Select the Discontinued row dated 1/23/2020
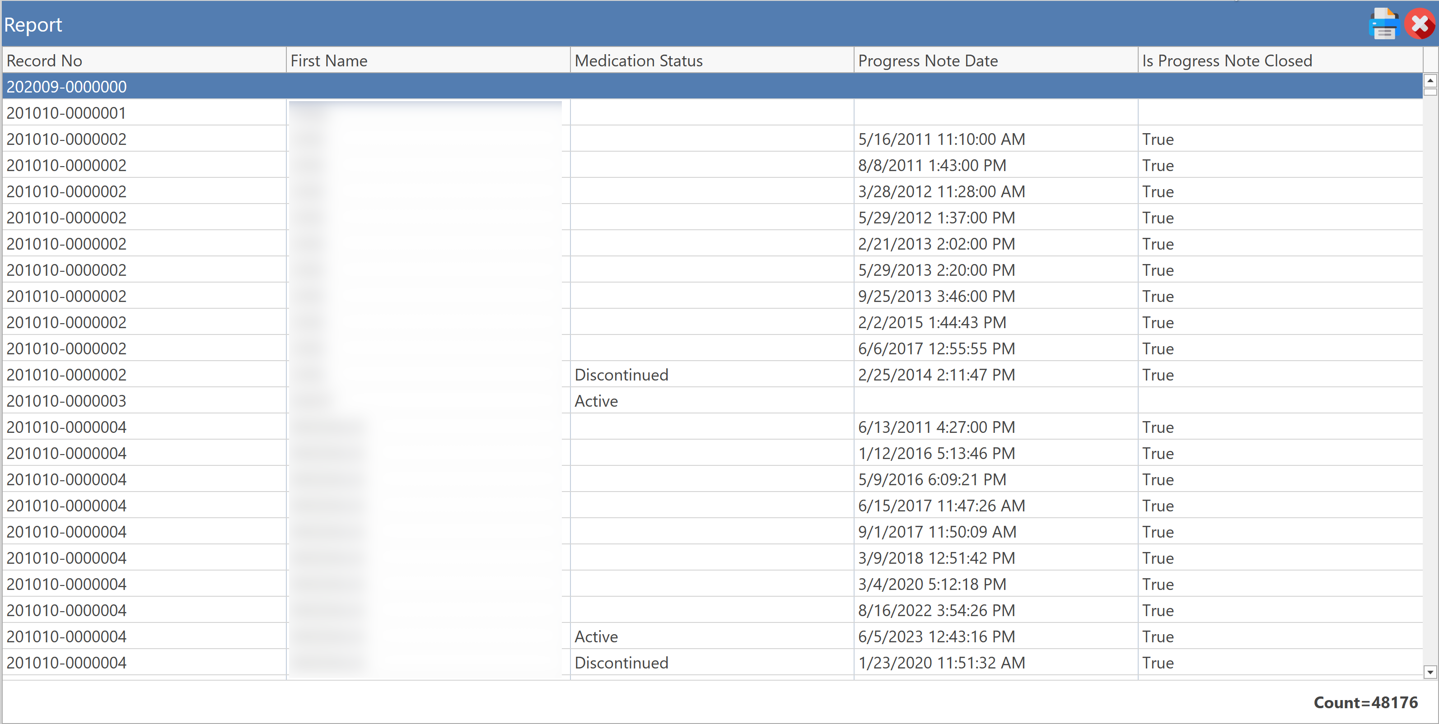Image resolution: width=1439 pixels, height=724 pixels. tap(621, 663)
